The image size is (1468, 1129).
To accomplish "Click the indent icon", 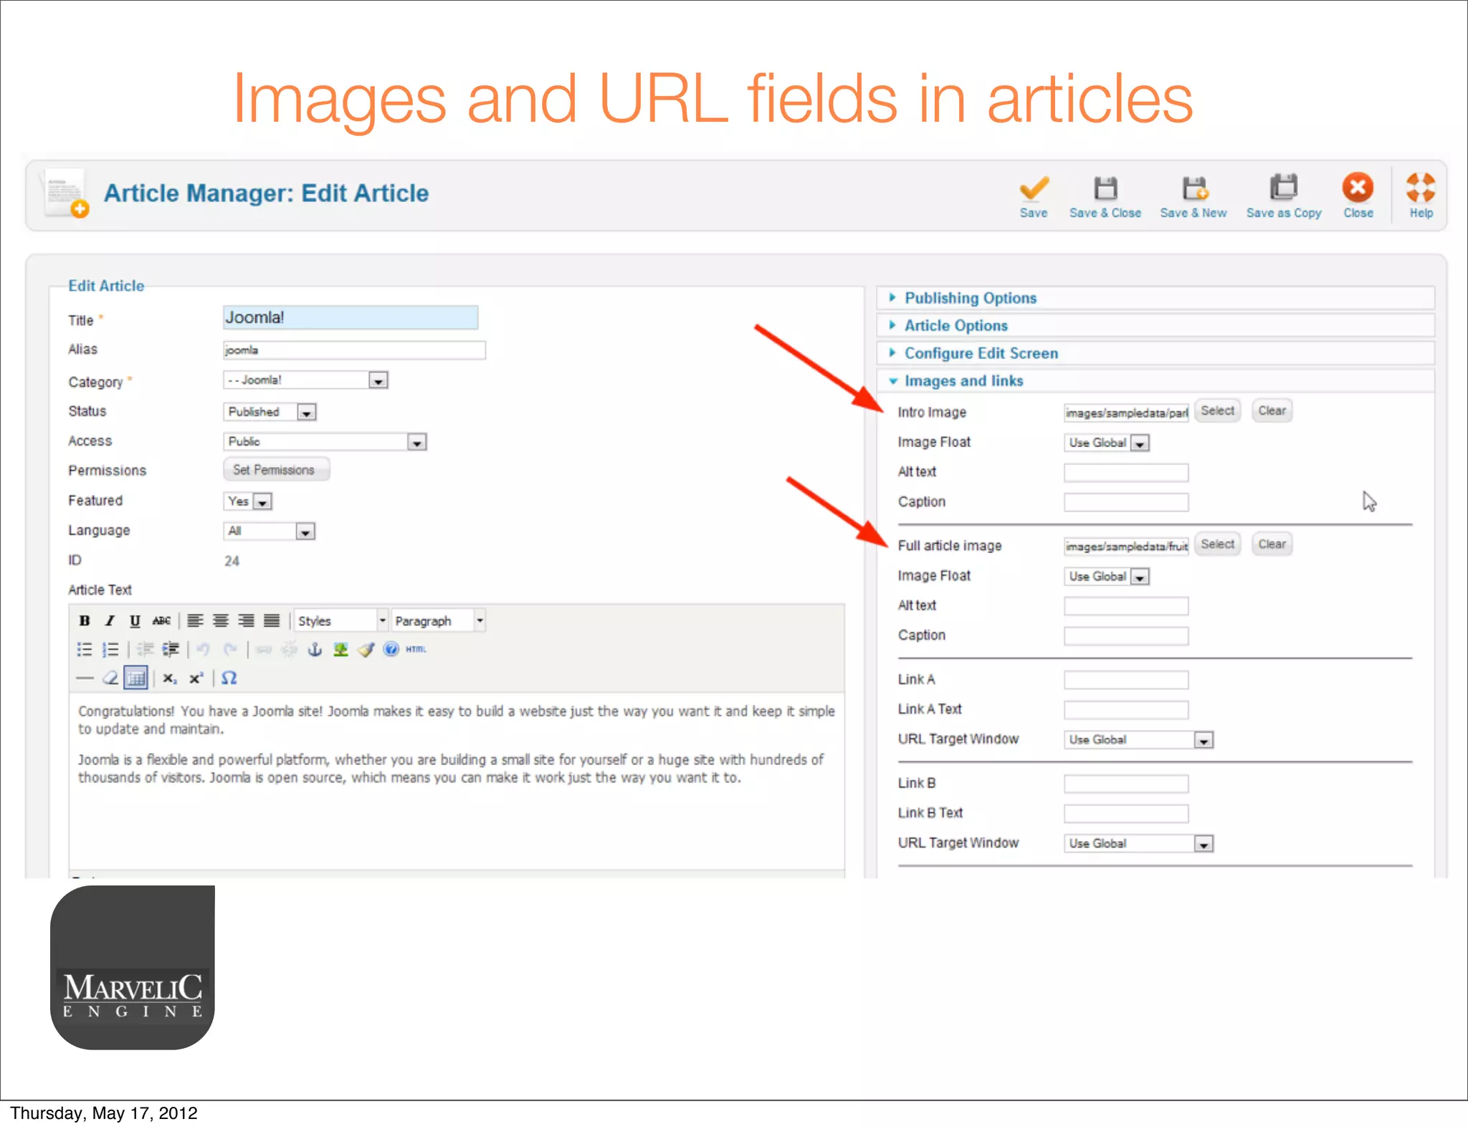I will point(171,649).
